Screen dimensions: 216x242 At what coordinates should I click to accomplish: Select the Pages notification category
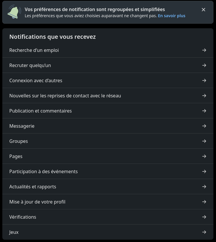[108, 156]
